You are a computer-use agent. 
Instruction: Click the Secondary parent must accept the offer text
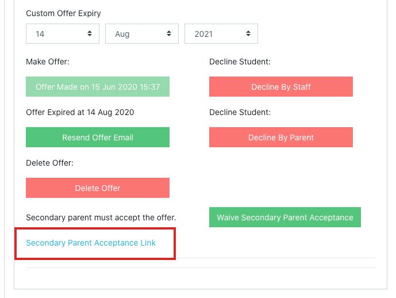[x=101, y=217]
